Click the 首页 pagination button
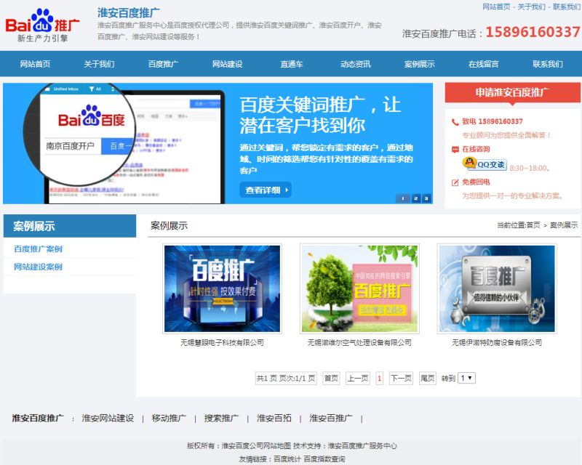 [x=332, y=379]
